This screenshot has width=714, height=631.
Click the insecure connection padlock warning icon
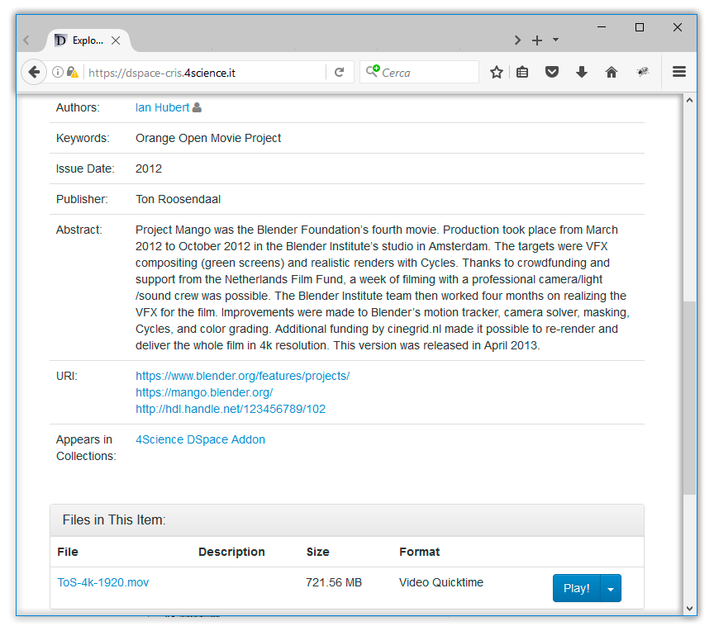[x=73, y=72]
